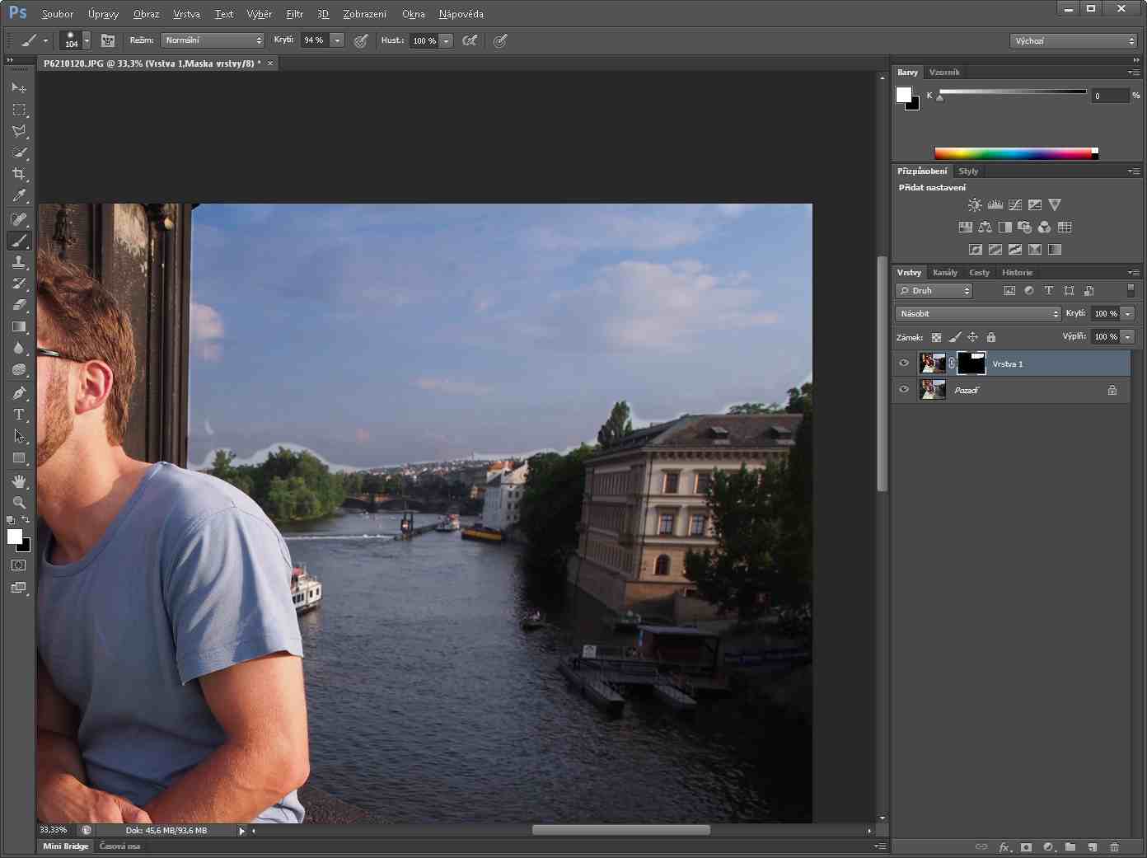Hide the Vrstva 1 layer
1147x858 pixels.
tap(904, 363)
